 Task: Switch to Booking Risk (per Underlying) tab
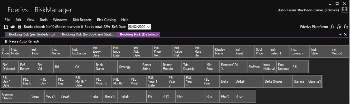tap(32, 34)
